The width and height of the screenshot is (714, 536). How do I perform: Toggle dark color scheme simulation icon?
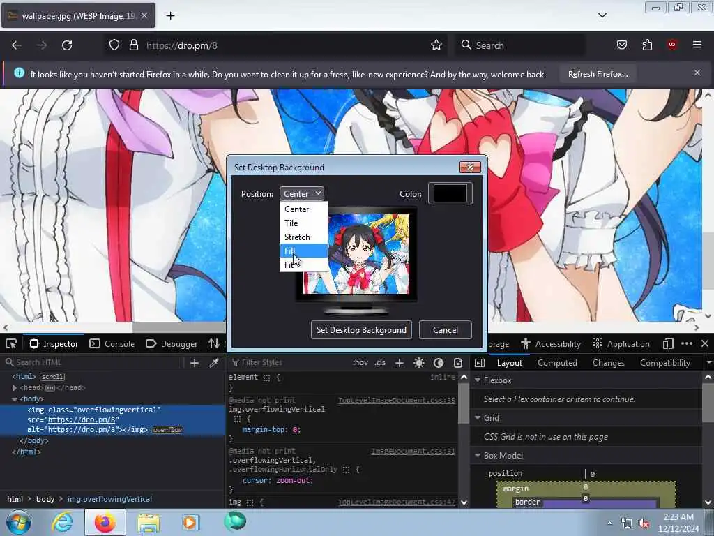439,363
